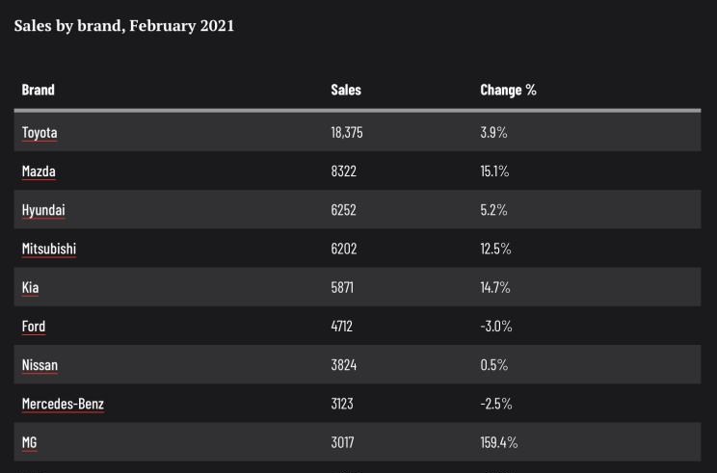Viewport: 717px width, 473px height.
Task: Select the Brand column header
Action: point(38,90)
